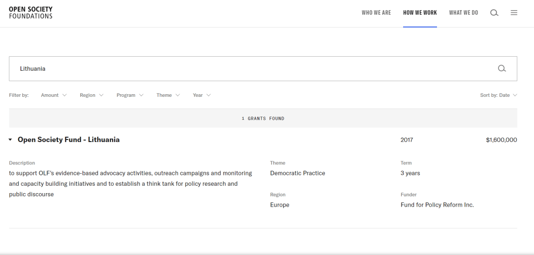Expand the Theme filter dropdown
The height and width of the screenshot is (255, 534).
pyautogui.click(x=168, y=95)
